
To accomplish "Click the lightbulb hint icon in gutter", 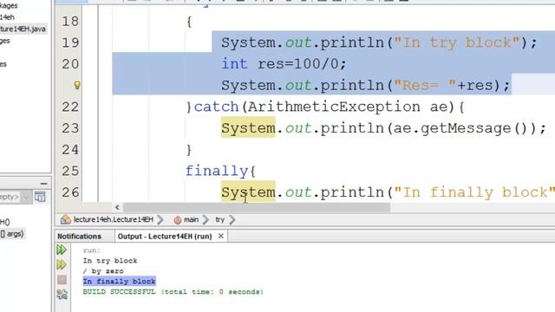I will pos(77,85).
